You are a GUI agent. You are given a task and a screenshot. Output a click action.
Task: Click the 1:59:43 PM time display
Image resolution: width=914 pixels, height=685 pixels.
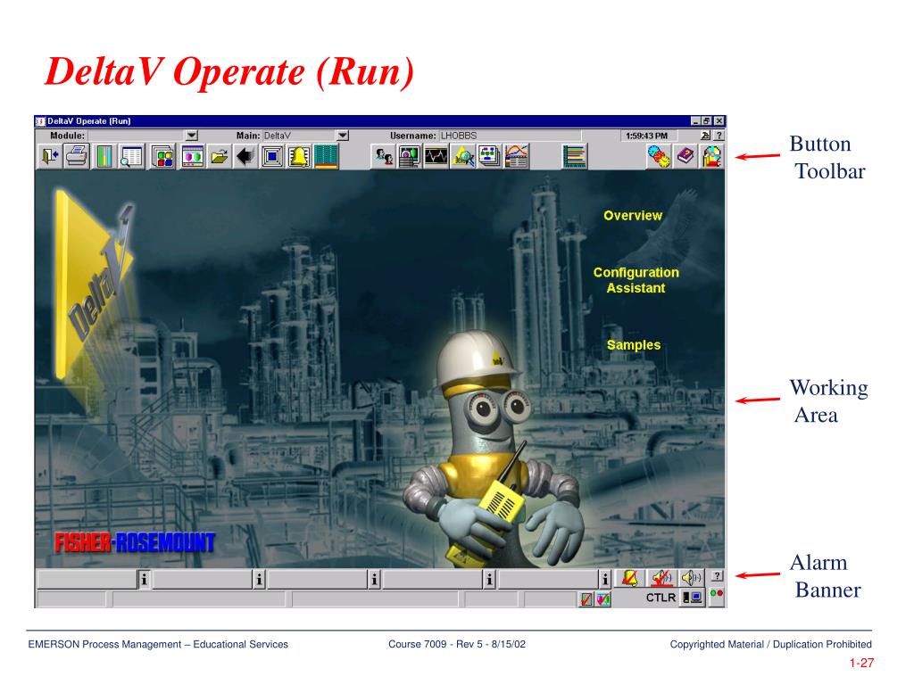pos(646,136)
